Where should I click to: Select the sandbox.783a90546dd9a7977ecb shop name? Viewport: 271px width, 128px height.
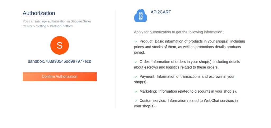(60, 61)
